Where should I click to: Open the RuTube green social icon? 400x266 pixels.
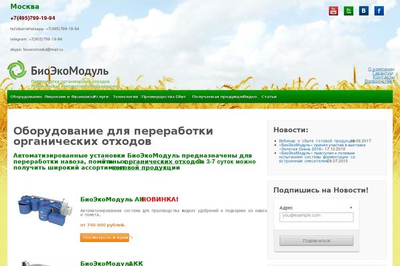[x=349, y=11]
